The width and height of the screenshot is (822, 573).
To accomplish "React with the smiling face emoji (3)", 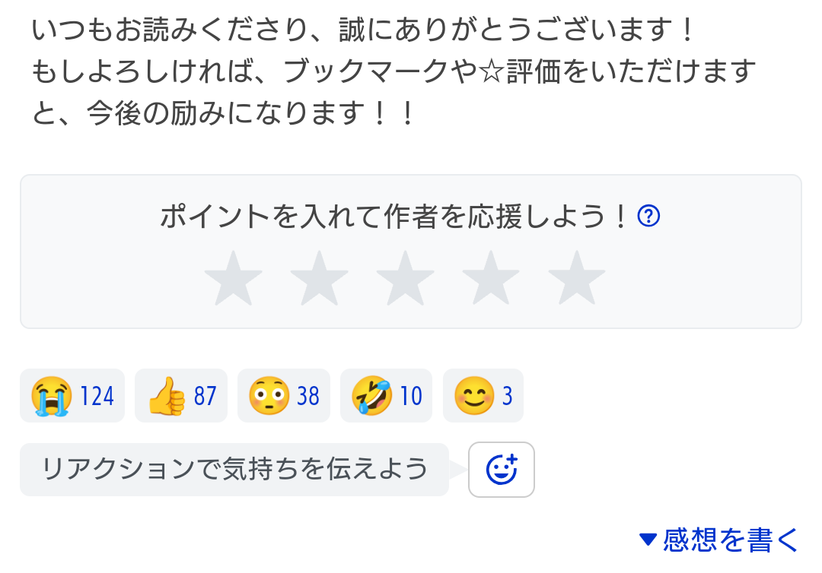I will pos(483,396).
